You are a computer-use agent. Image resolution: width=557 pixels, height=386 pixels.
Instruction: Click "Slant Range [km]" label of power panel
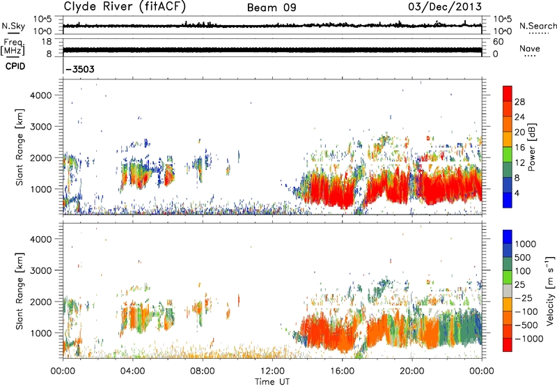point(19,147)
